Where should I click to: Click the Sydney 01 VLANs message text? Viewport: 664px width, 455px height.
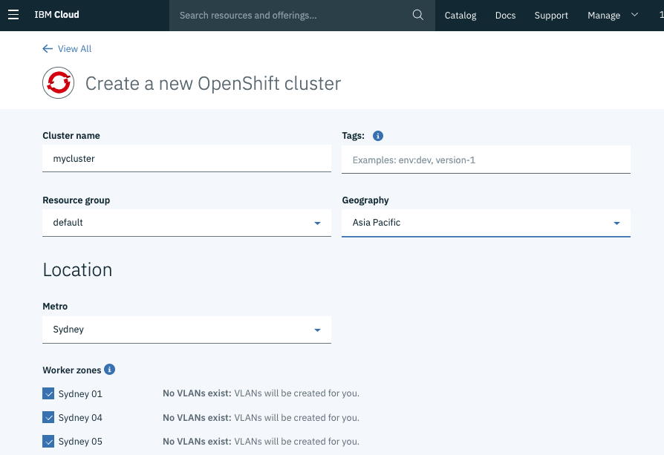[261, 393]
